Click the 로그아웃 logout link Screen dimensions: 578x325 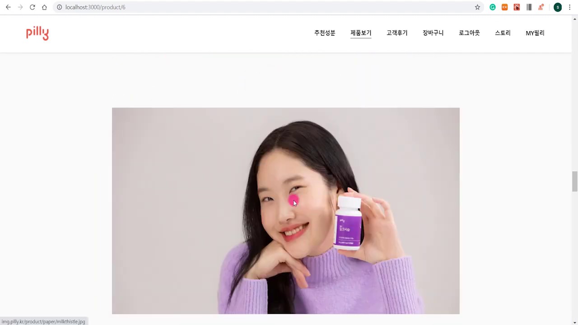(x=469, y=33)
